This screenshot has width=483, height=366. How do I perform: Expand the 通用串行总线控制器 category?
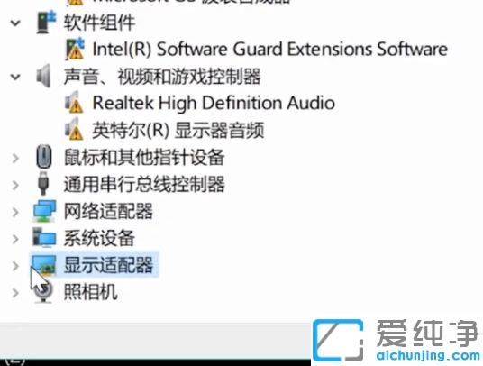tap(15, 185)
